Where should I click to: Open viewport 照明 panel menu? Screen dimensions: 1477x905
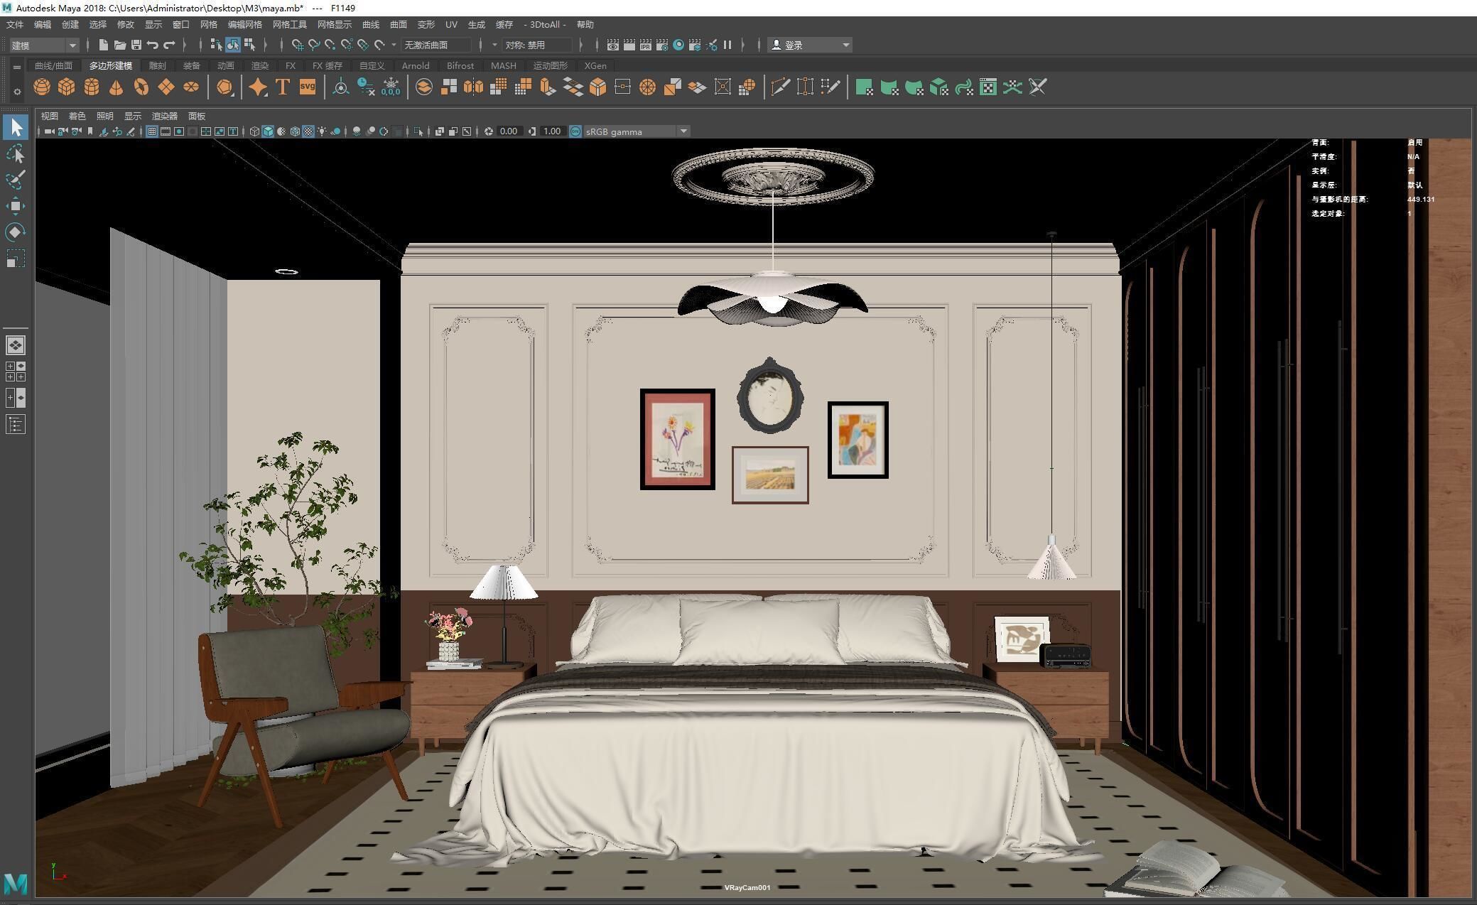(x=105, y=116)
